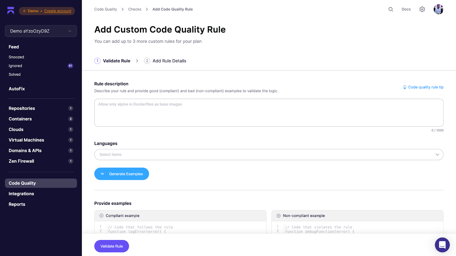Open the Reports section in the sidebar

pos(17,204)
